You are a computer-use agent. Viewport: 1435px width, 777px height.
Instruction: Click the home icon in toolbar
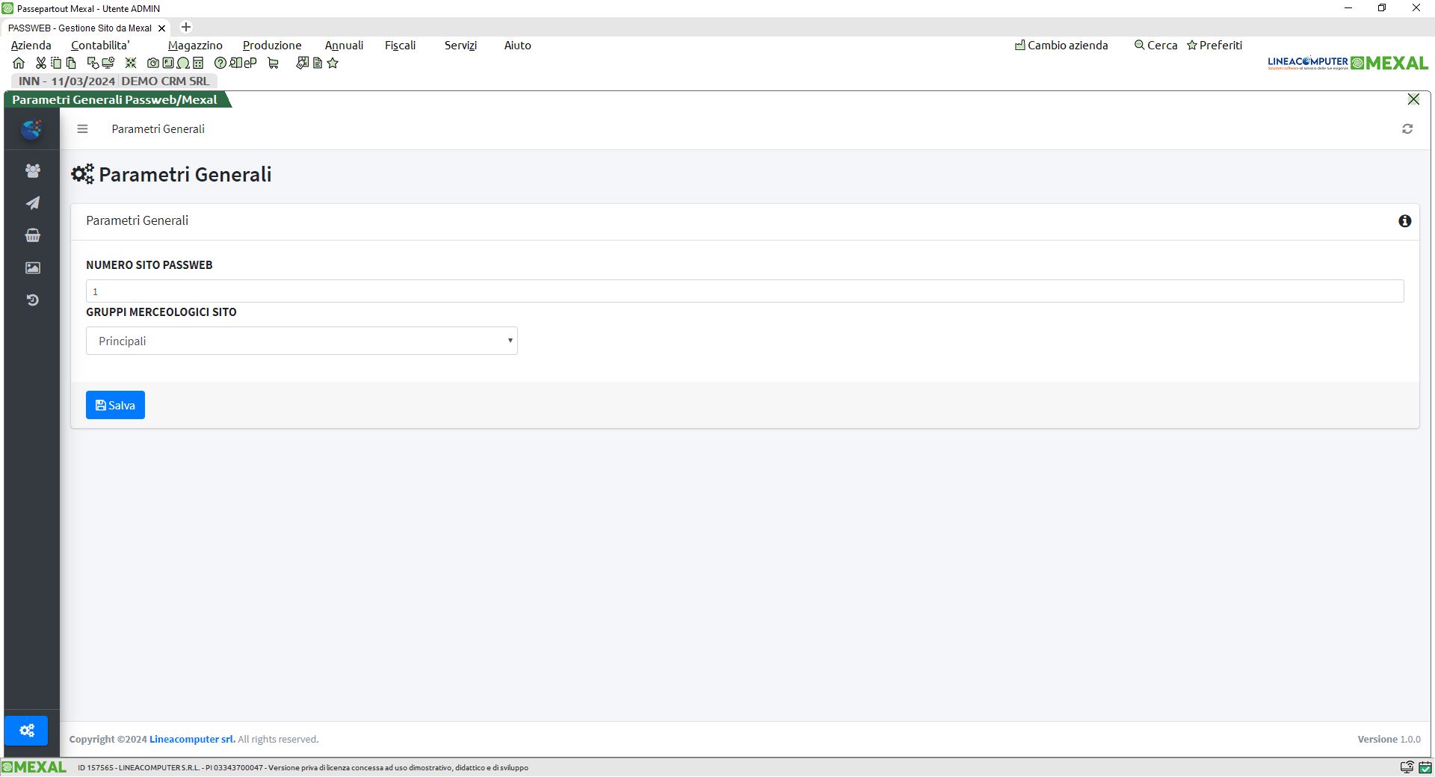[x=19, y=64]
